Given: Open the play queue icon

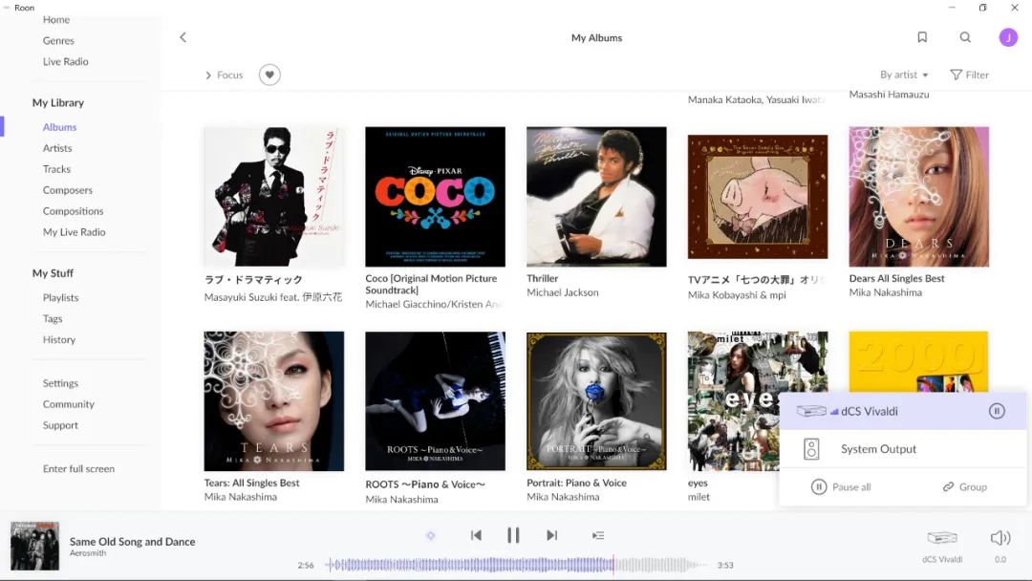Looking at the screenshot, I should coord(598,535).
